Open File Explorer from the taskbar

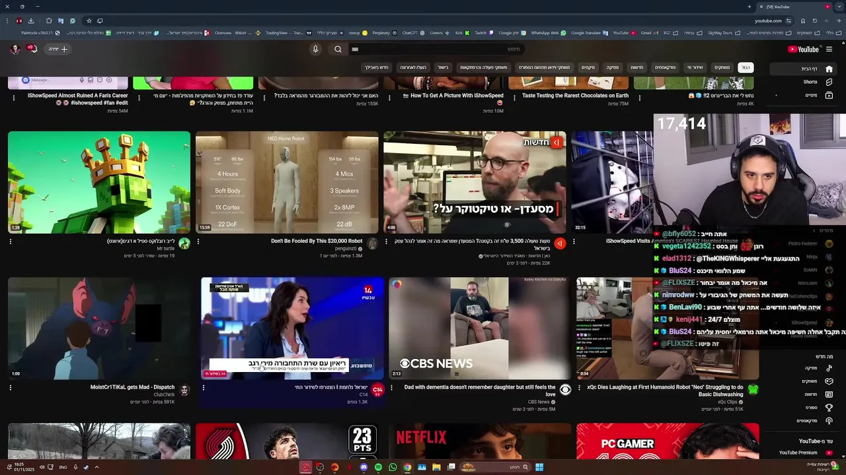(x=436, y=467)
